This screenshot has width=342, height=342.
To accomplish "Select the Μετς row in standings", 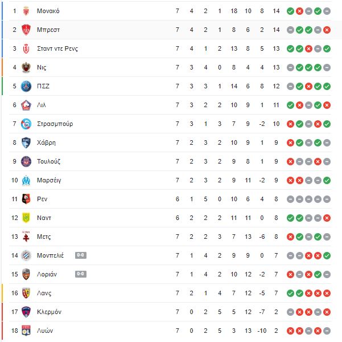I will pyautogui.click(x=170, y=237).
